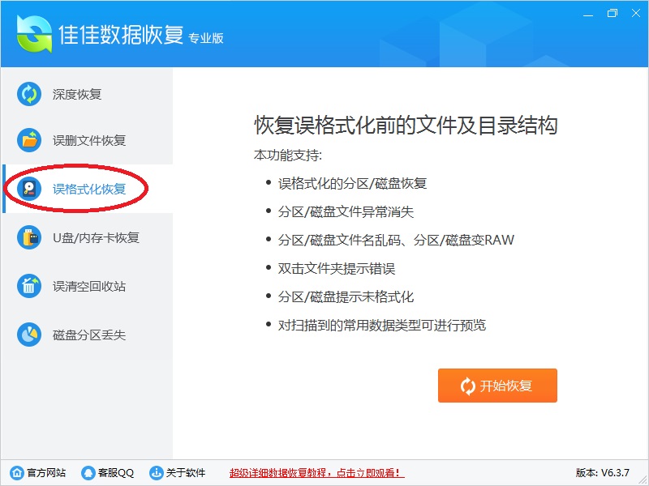Click the 深度恢复 circular arrows icon
Image resolution: width=649 pixels, height=486 pixels.
click(x=29, y=94)
